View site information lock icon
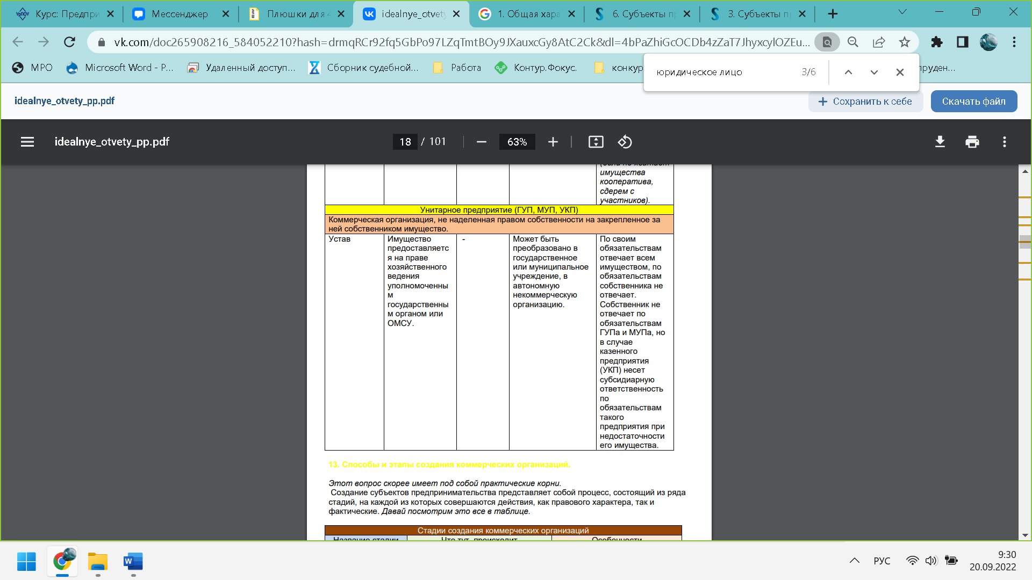Image resolution: width=1032 pixels, height=580 pixels. tap(102, 42)
